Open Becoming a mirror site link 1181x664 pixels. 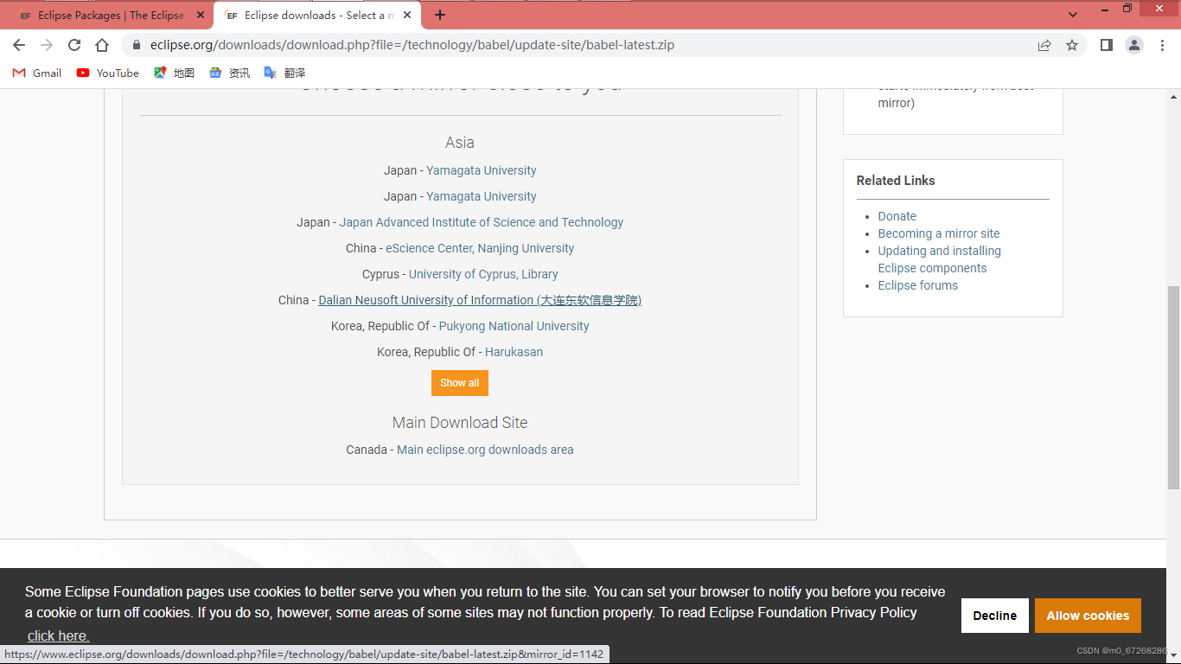click(x=939, y=233)
